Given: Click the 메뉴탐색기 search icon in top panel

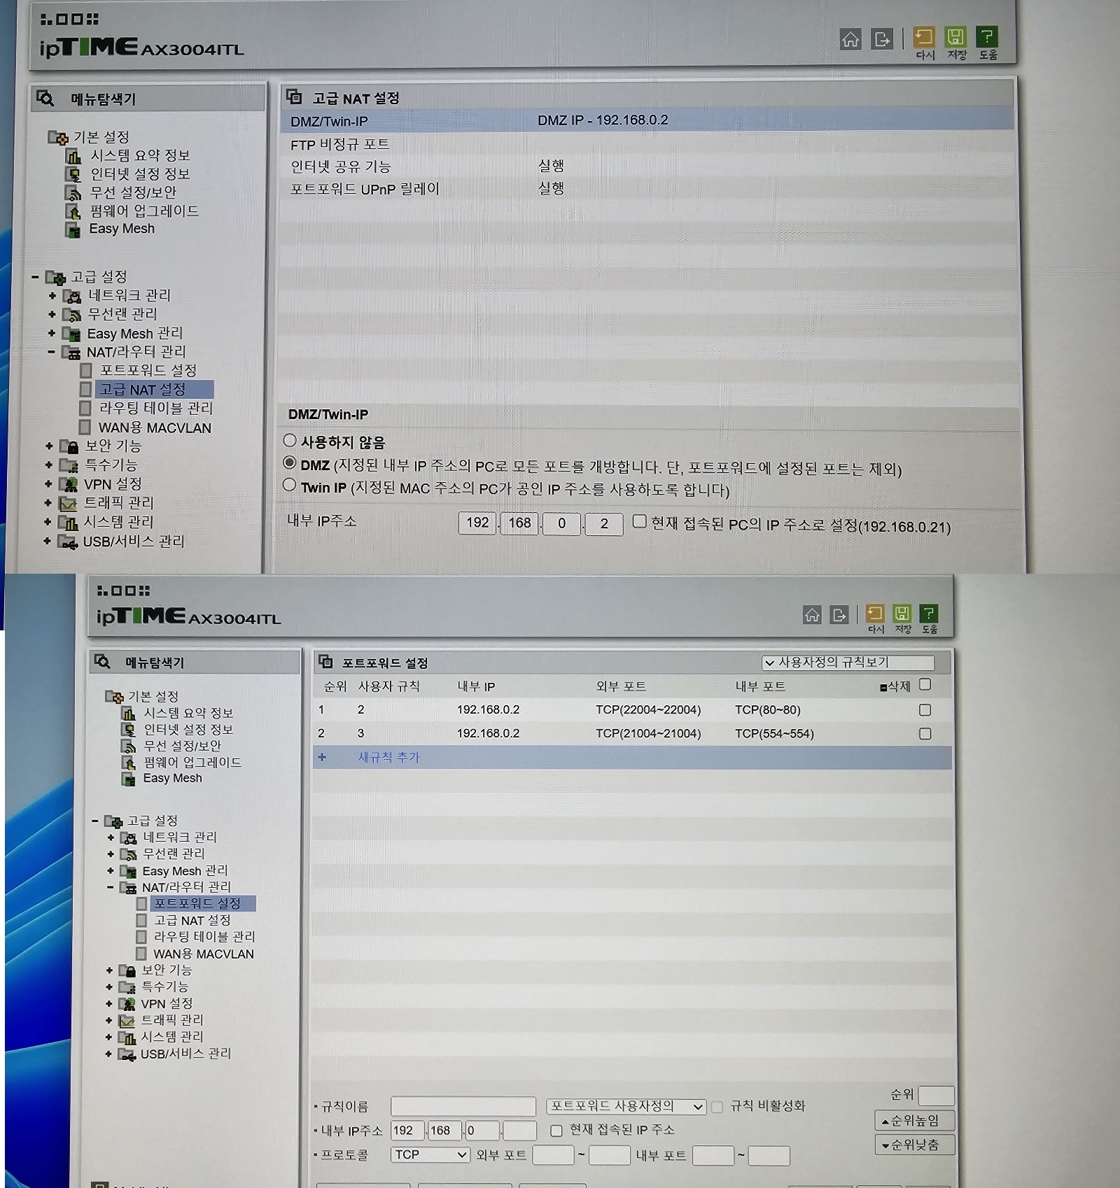Looking at the screenshot, I should (45, 99).
